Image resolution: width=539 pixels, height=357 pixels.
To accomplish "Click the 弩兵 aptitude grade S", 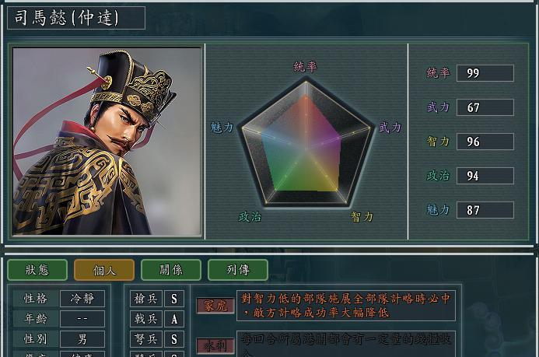I will click(174, 339).
